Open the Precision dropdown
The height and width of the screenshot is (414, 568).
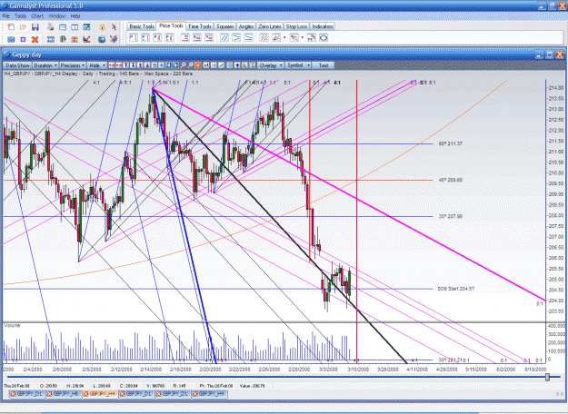[x=73, y=65]
